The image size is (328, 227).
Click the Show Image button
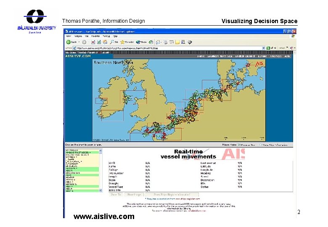point(134,195)
